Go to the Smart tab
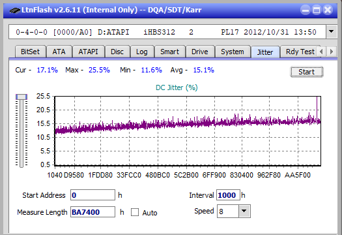This screenshot has height=235, width=342. 169,52
